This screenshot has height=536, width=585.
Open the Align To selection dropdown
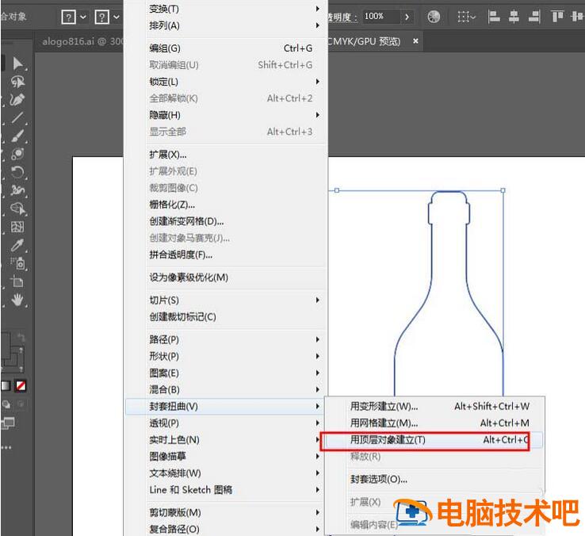466,17
